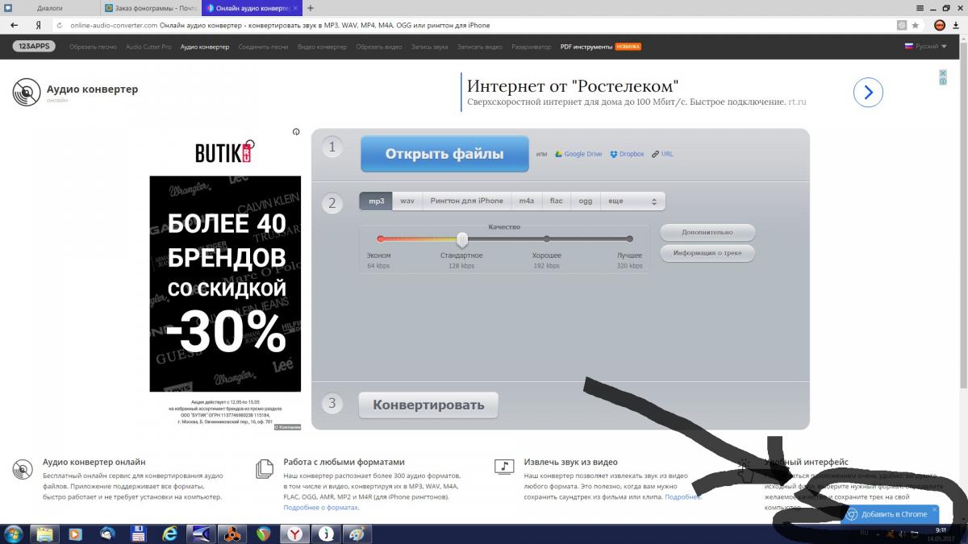
Task: Open the paint palette taskbar app
Action: 355,534
